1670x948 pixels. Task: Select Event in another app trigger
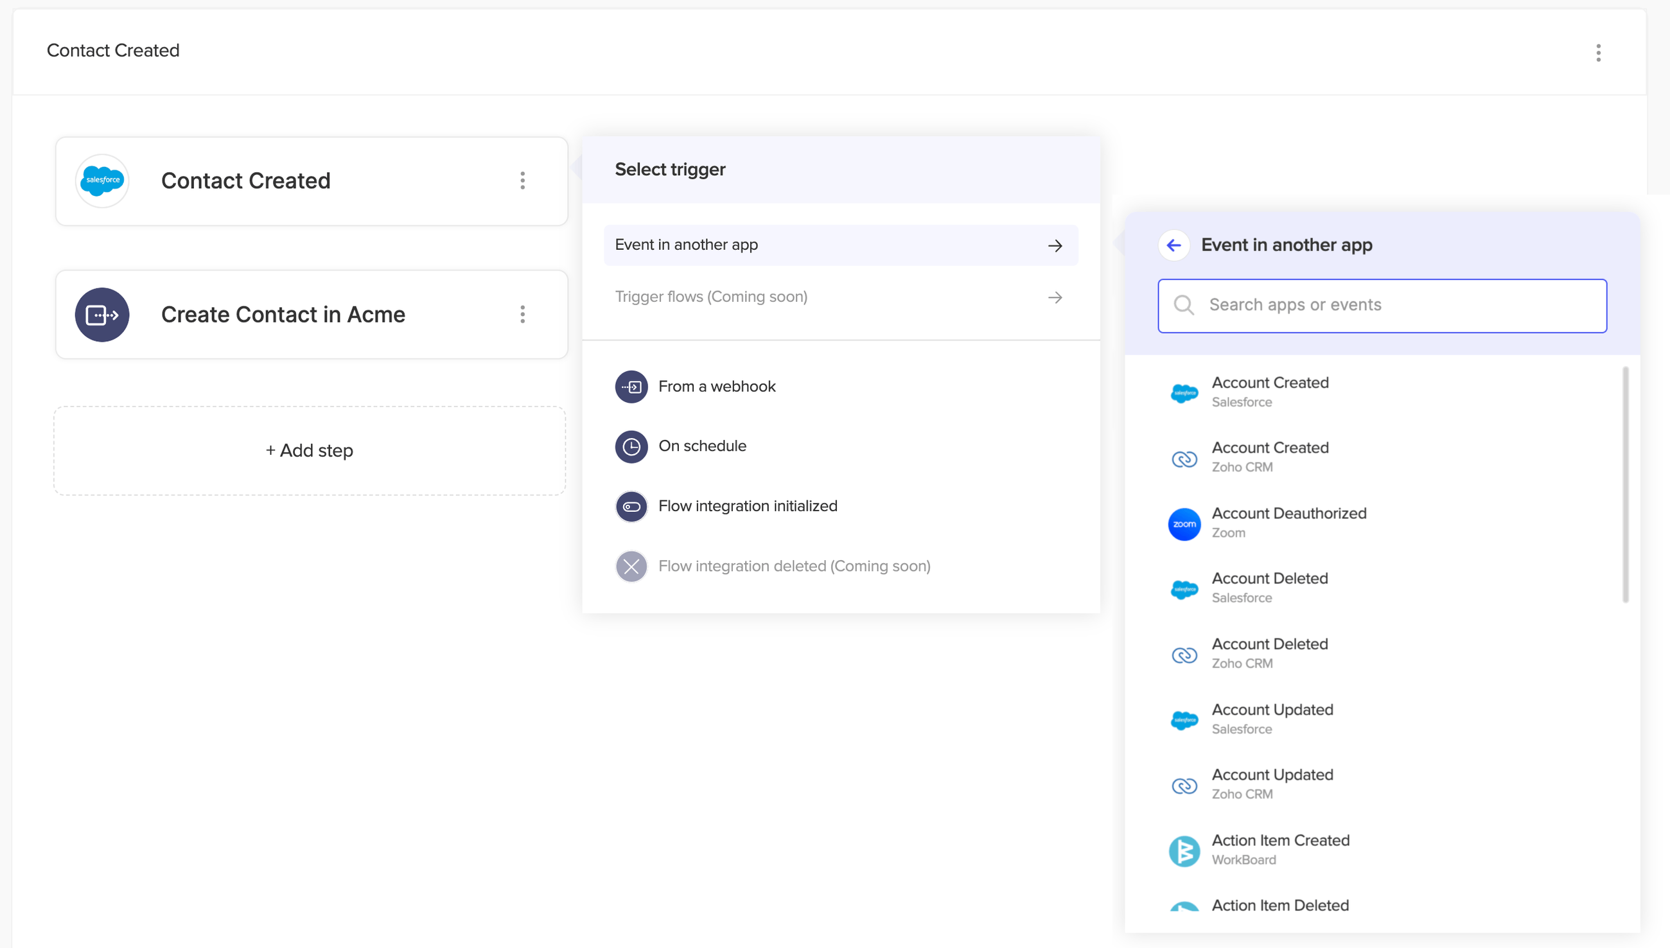tap(840, 245)
